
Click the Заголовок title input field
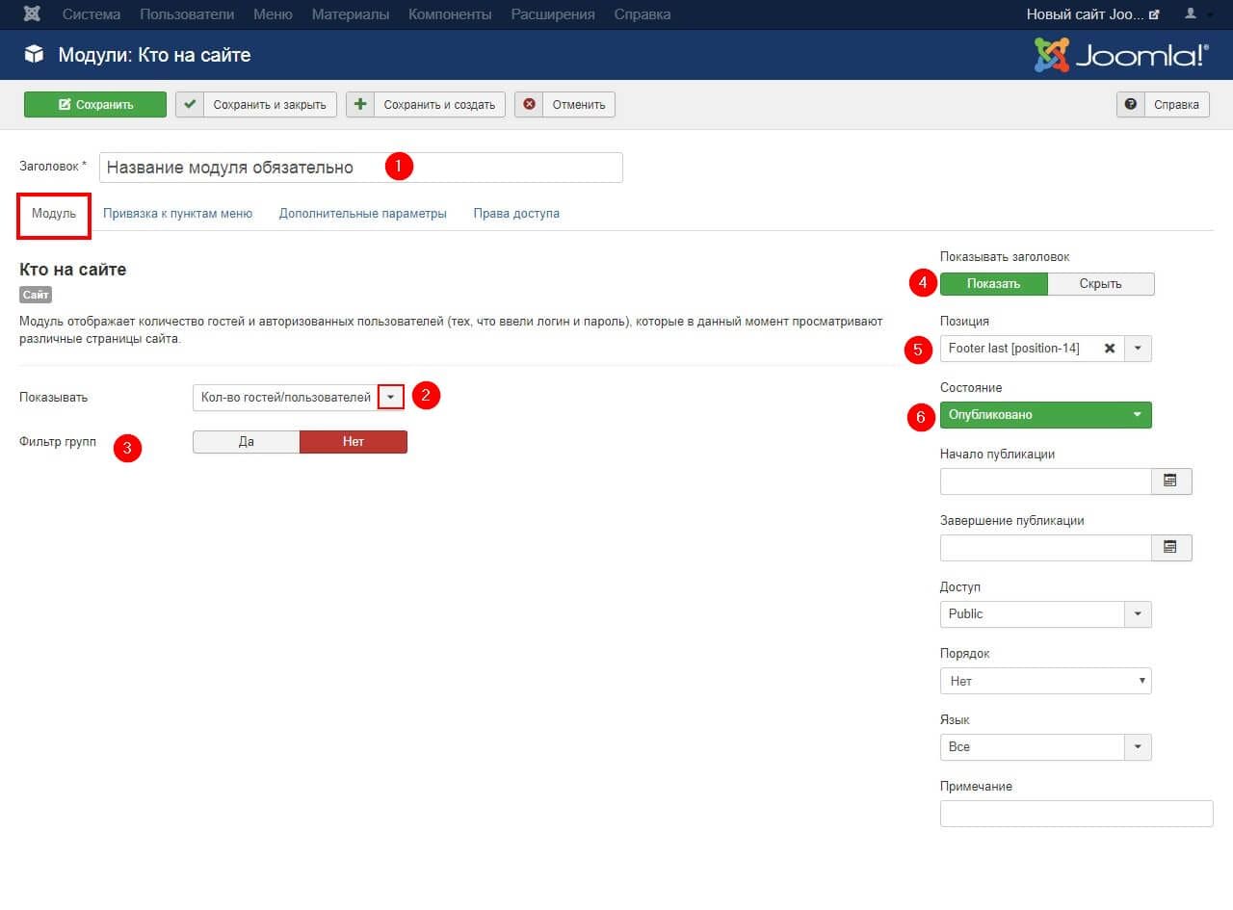(360, 168)
